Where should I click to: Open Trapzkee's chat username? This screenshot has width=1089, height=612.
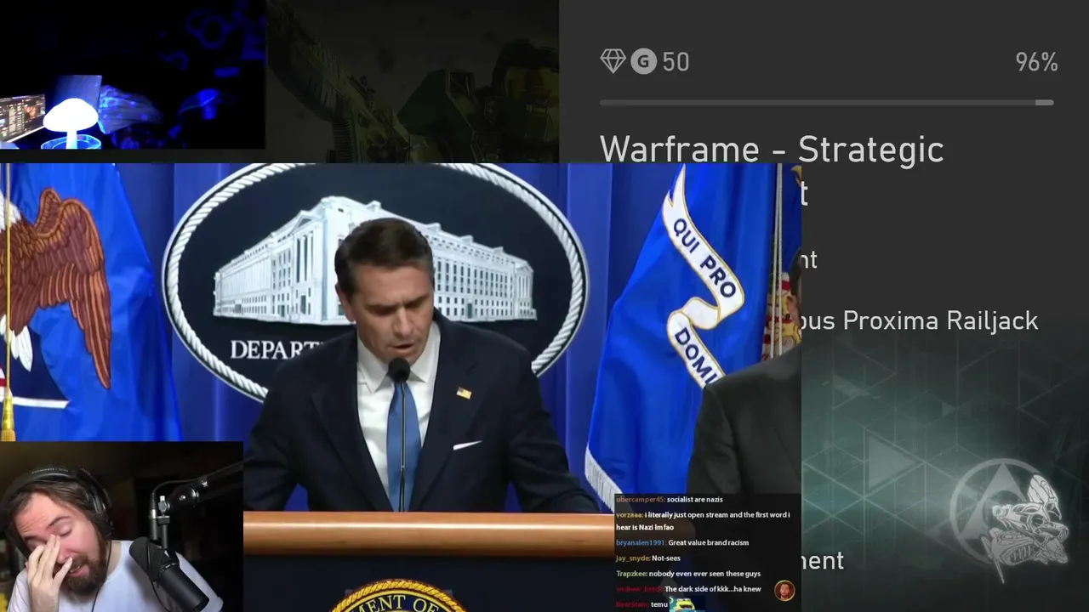pos(631,574)
